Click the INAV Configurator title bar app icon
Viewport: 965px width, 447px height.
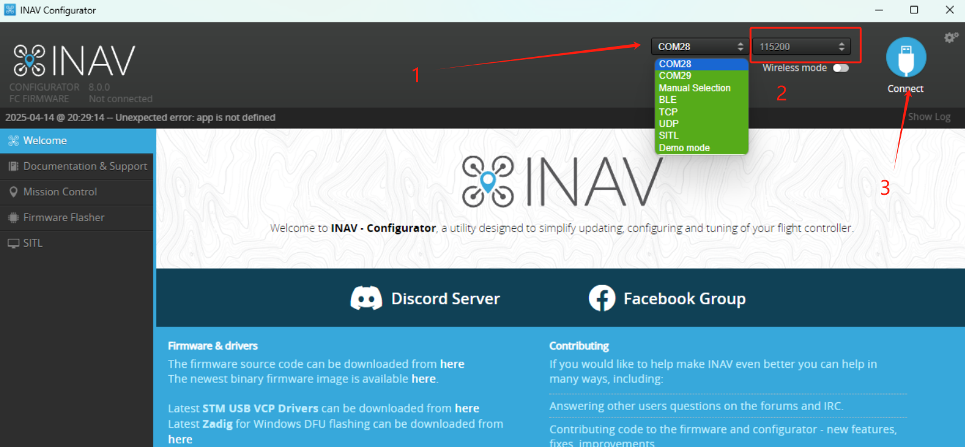point(10,10)
